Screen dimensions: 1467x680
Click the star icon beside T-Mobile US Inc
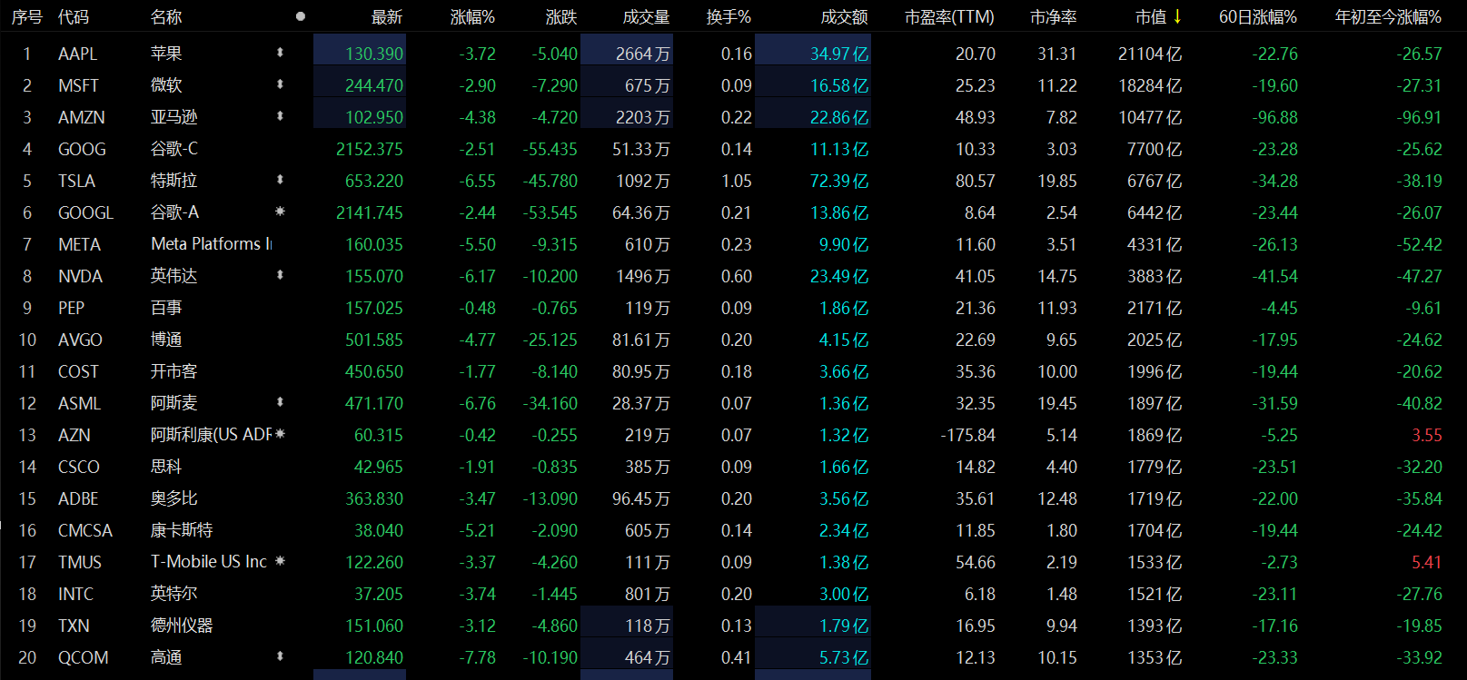[280, 561]
